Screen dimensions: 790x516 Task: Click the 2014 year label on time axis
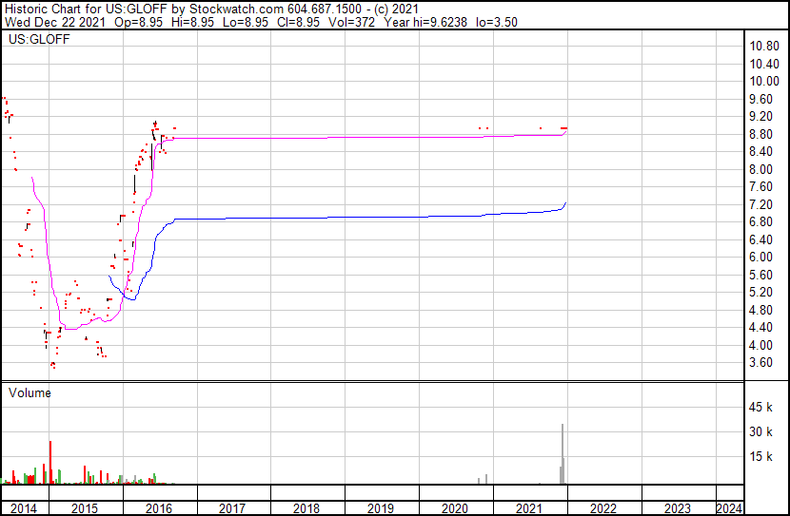24,508
